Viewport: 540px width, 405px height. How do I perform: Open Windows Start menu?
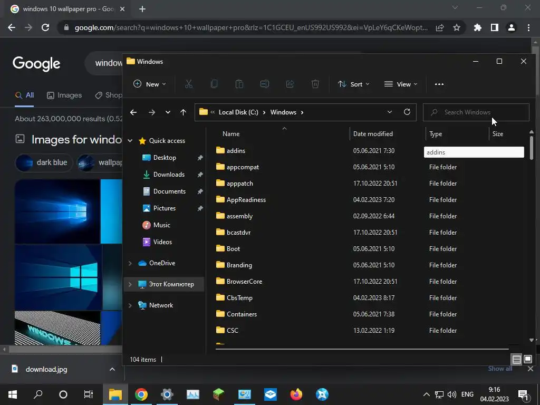[13, 394]
